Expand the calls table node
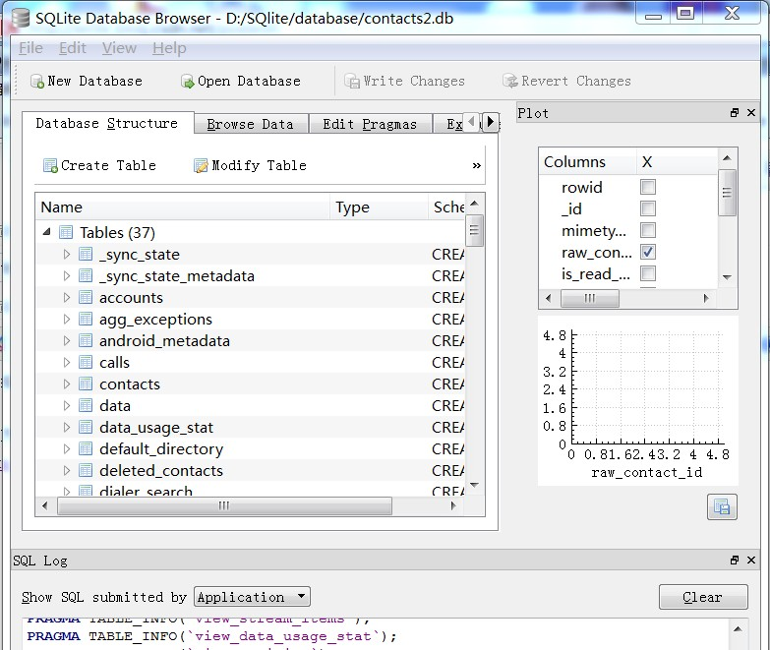The image size is (770, 650). point(67,362)
